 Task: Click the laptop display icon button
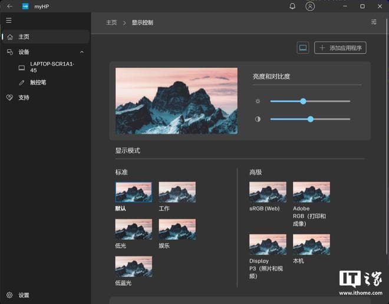[303, 48]
